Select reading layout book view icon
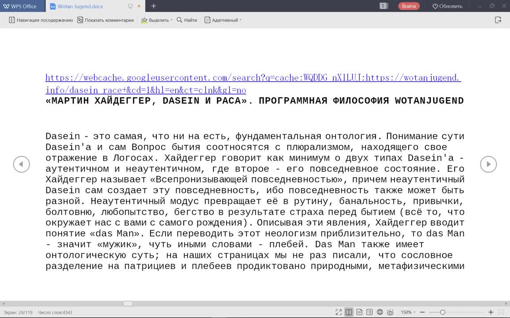510x318 pixels. (349, 312)
